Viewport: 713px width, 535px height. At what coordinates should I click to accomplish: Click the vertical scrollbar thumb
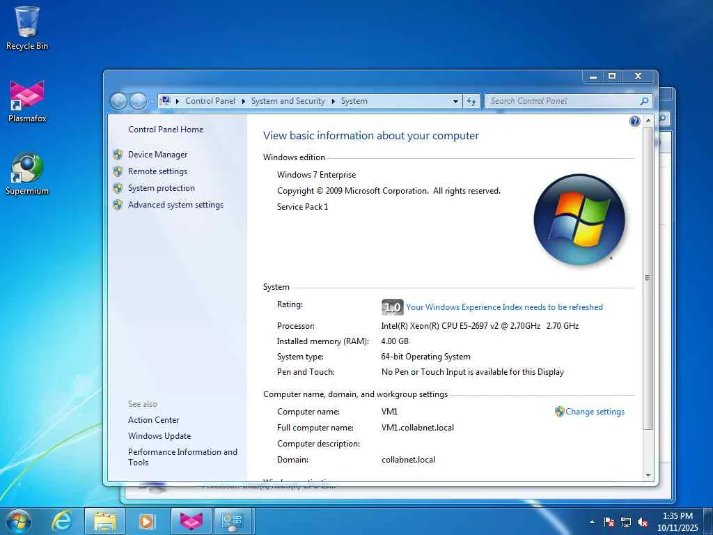point(648,277)
